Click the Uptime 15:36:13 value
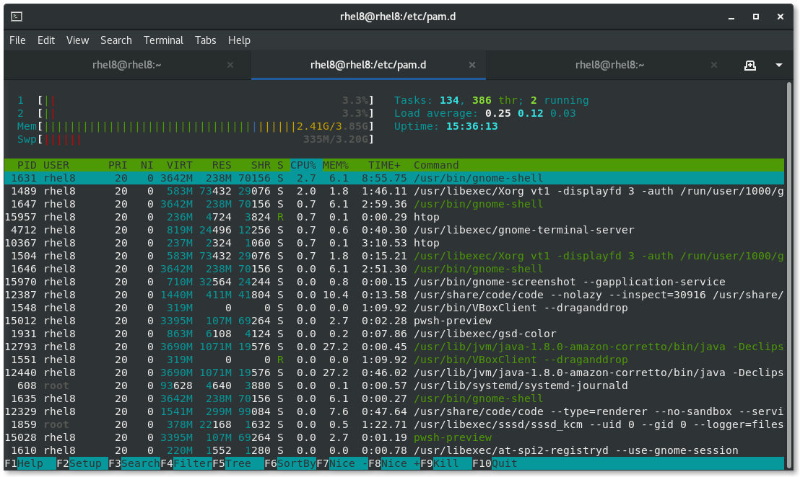The height and width of the screenshot is (477, 800). 472,126
